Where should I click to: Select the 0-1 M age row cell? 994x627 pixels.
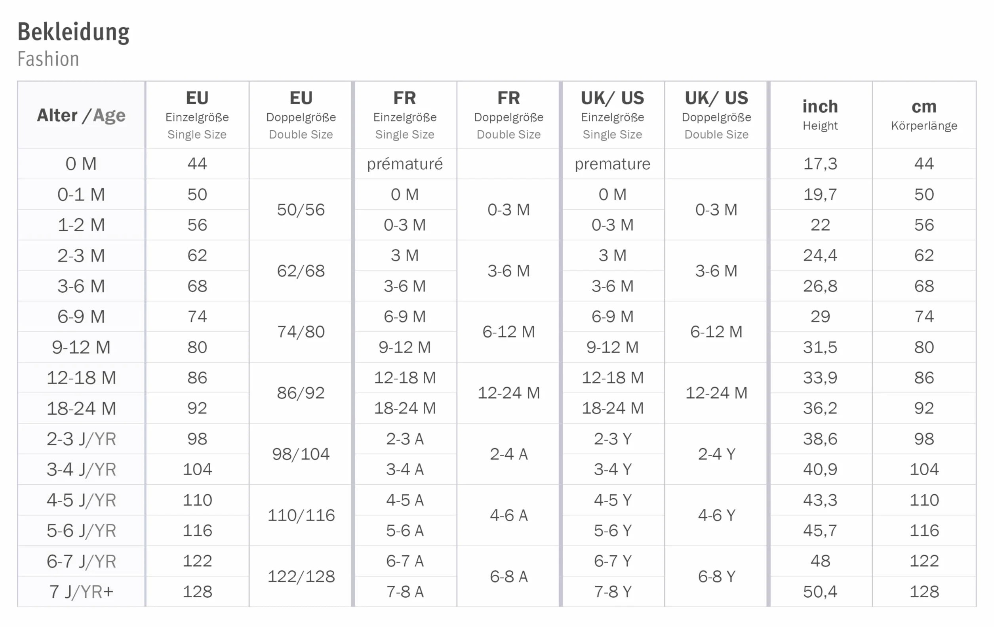[81, 194]
